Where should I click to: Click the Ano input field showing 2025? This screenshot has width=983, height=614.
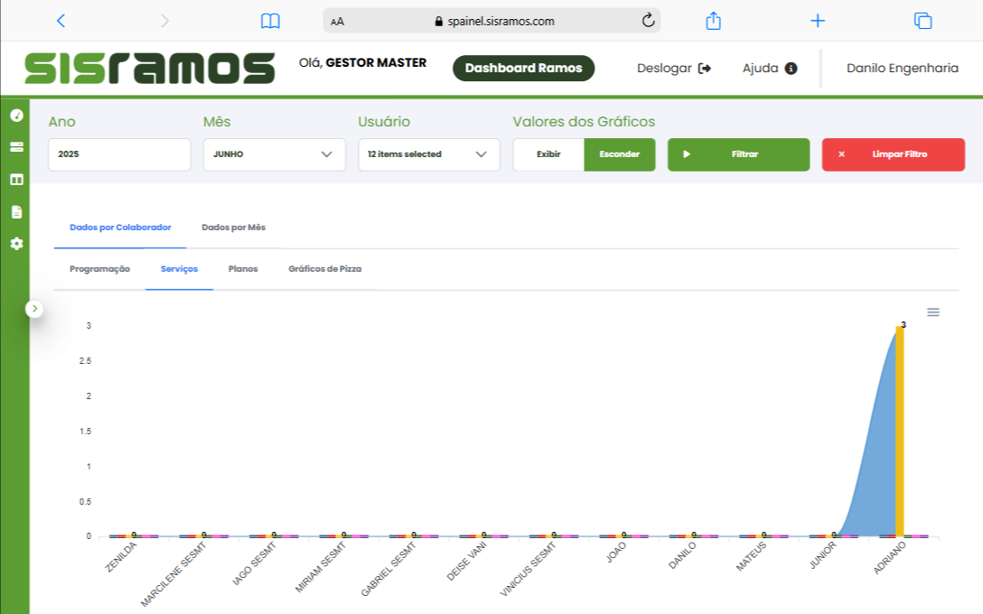[119, 154]
